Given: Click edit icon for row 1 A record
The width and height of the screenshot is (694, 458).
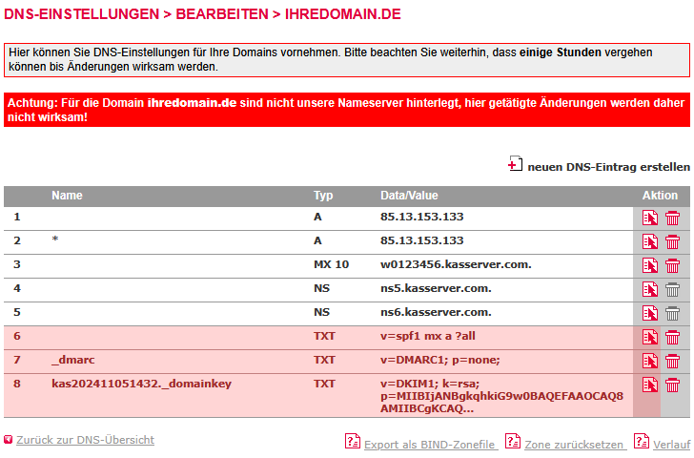Looking at the screenshot, I should point(650,218).
